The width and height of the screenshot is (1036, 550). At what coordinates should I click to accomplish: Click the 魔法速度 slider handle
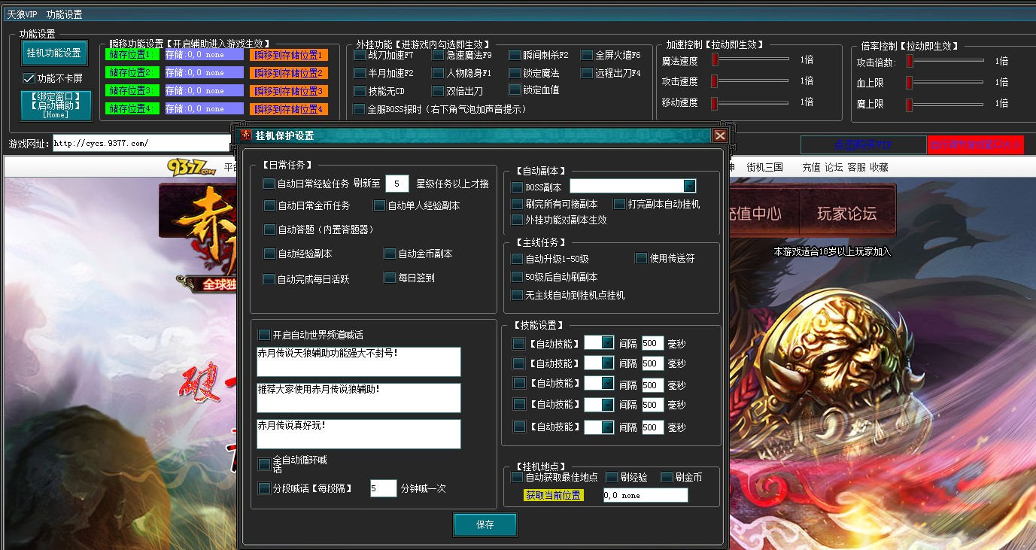coord(715,59)
